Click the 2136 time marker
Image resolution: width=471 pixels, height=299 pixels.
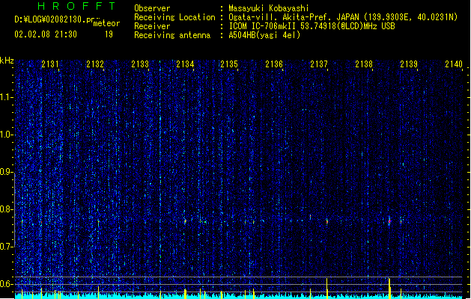click(274, 64)
